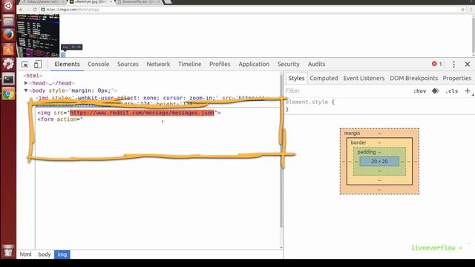
Task: Click the browser address bar
Action: point(252,10)
